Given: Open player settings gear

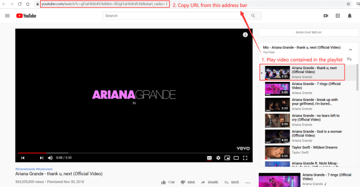Looking at the screenshot, I should click(x=218, y=158).
